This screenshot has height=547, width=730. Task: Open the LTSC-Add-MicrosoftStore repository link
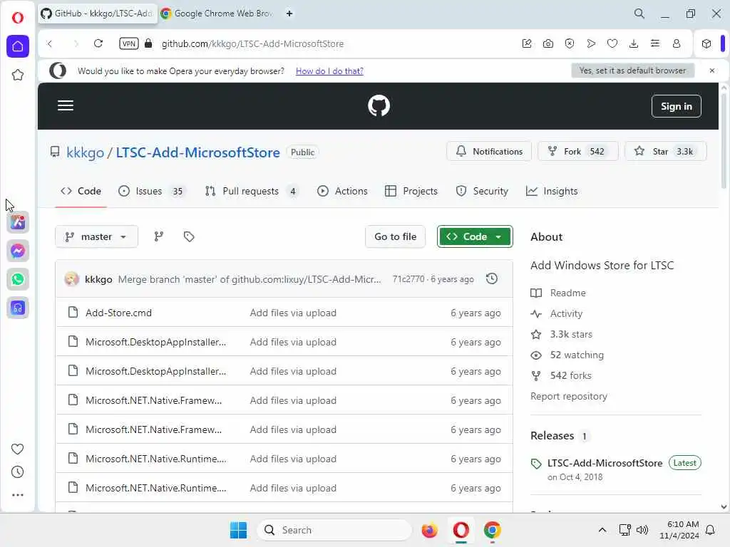point(198,152)
